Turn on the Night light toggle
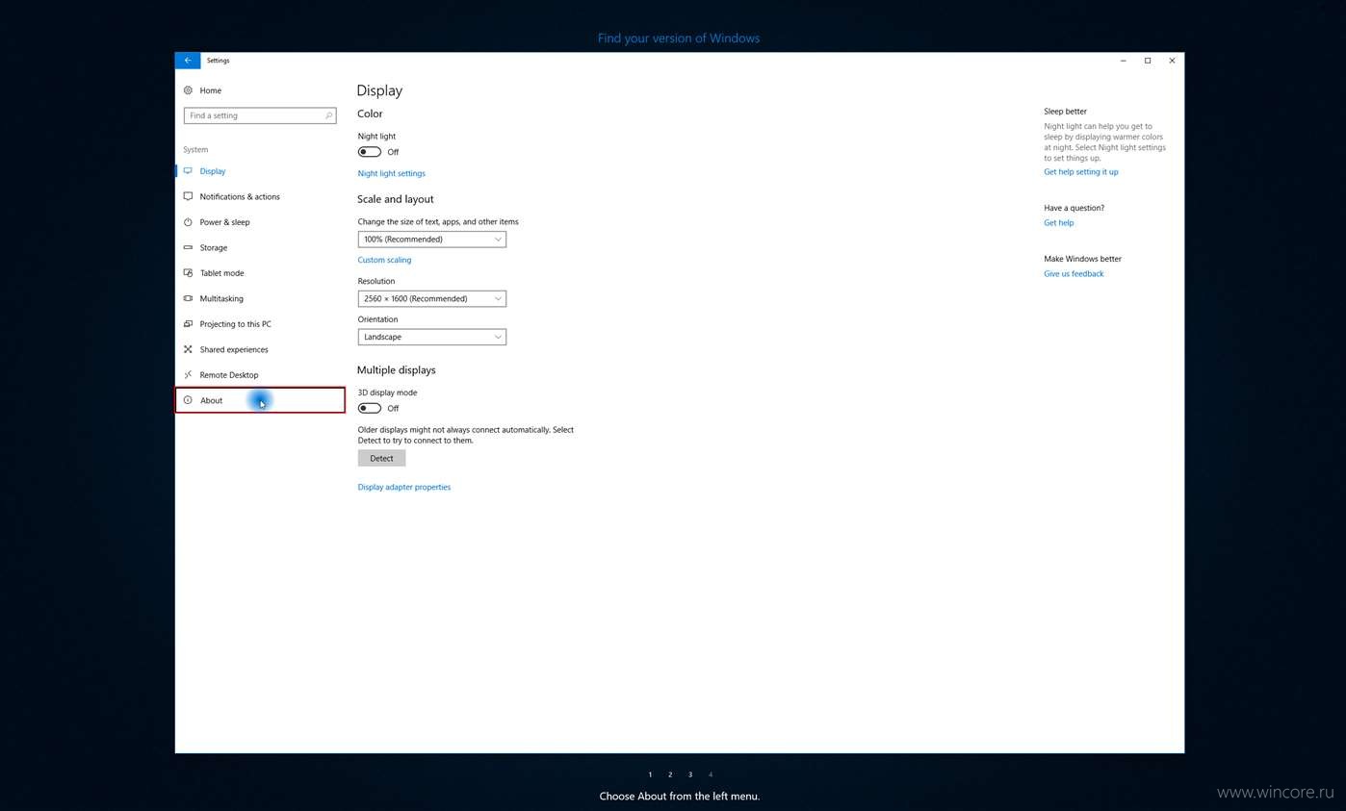 click(370, 152)
